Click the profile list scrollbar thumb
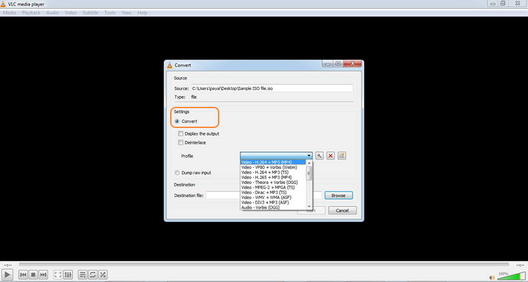The image size is (528, 282). [309, 173]
